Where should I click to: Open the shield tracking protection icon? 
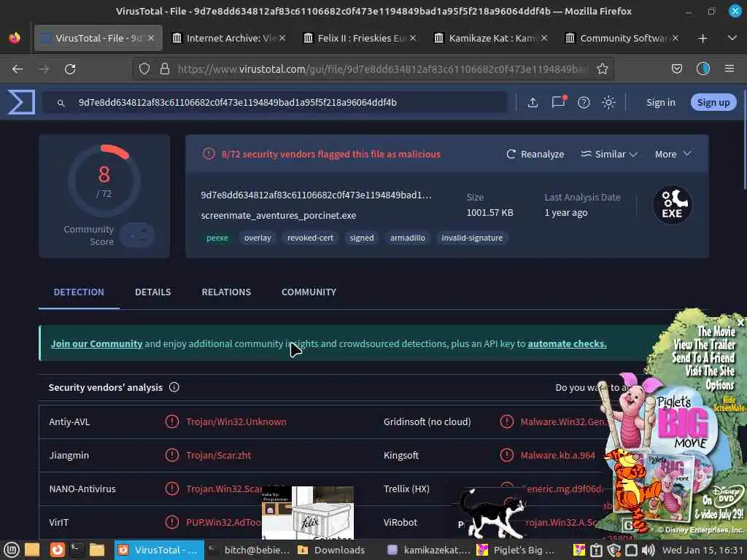tap(144, 69)
